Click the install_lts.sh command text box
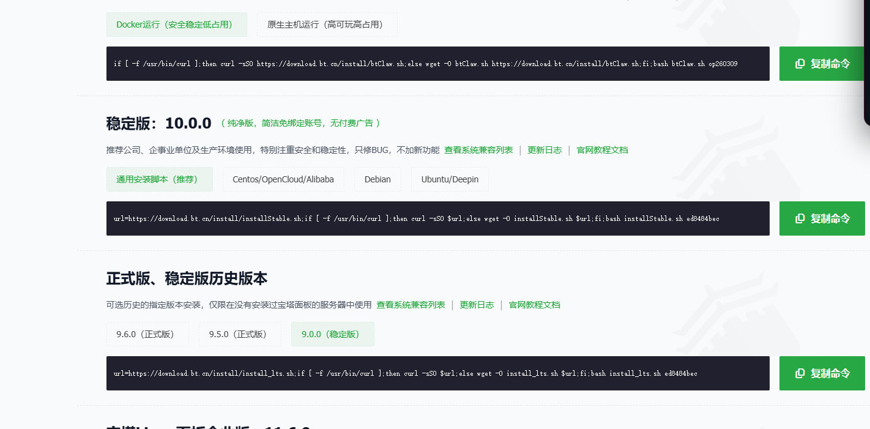The width and height of the screenshot is (870, 429). [438, 373]
